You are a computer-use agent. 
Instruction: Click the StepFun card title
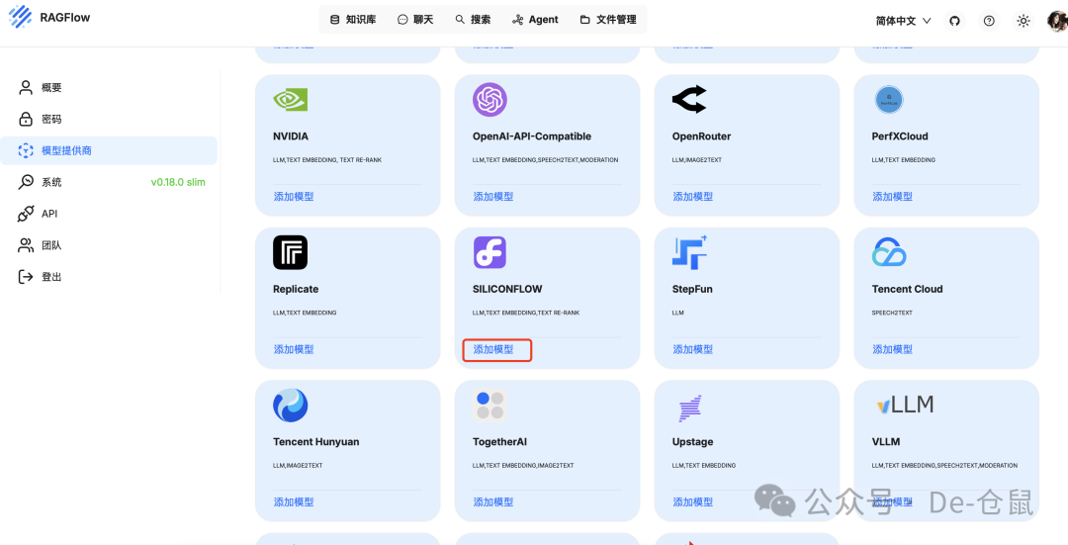(x=692, y=289)
